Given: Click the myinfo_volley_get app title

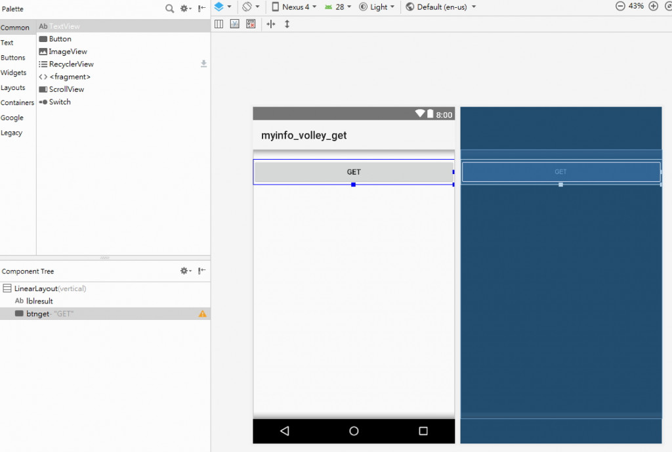Looking at the screenshot, I should (x=304, y=135).
